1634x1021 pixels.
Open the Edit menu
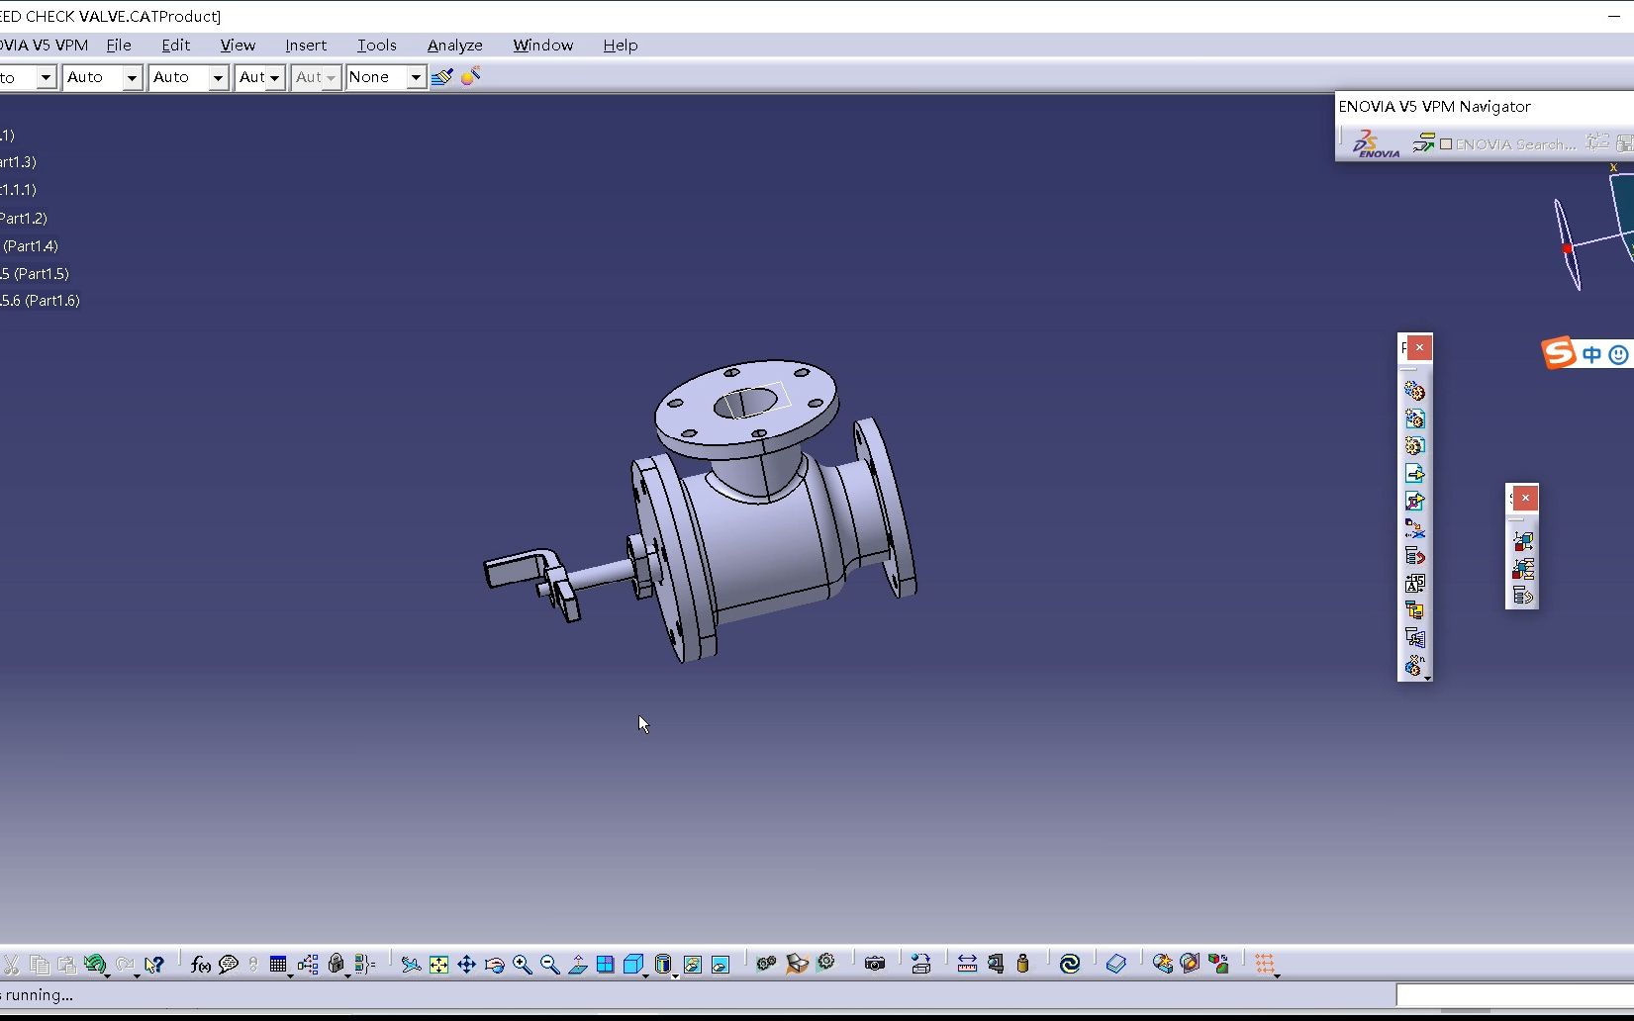click(x=176, y=46)
